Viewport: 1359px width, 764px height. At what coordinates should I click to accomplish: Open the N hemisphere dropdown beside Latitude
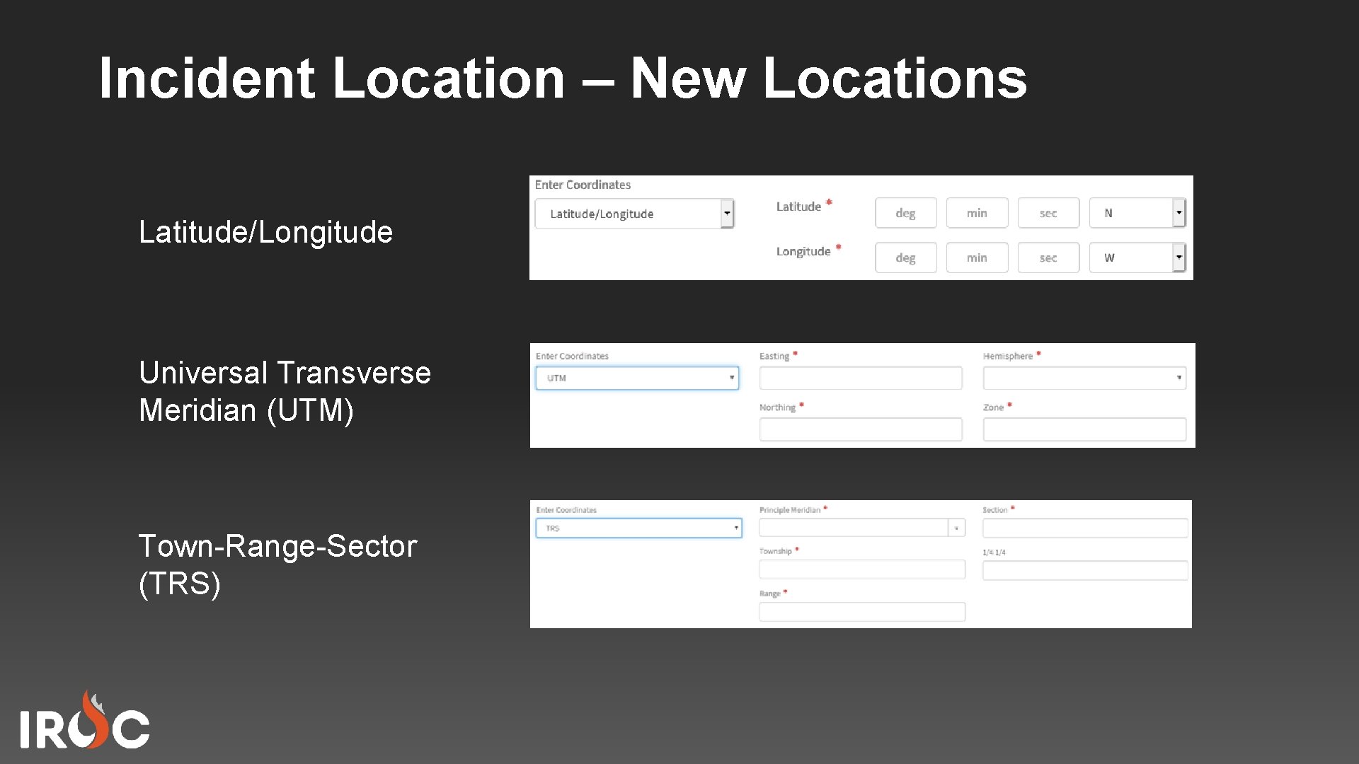point(1179,212)
